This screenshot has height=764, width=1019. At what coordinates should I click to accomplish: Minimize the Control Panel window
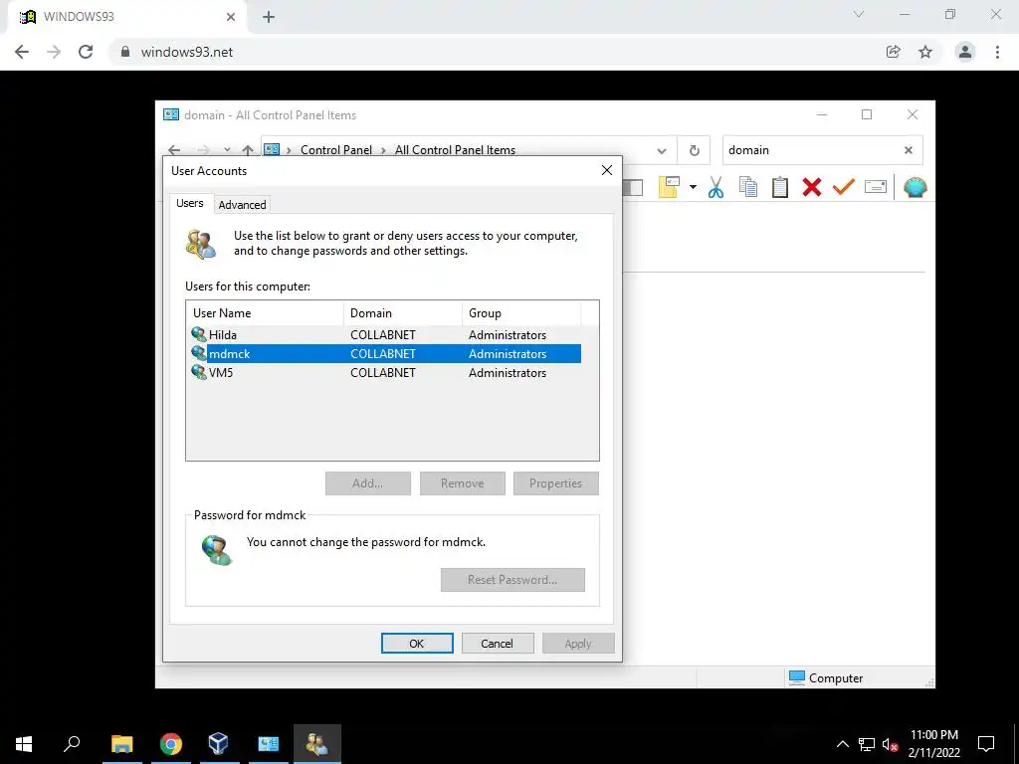(821, 114)
